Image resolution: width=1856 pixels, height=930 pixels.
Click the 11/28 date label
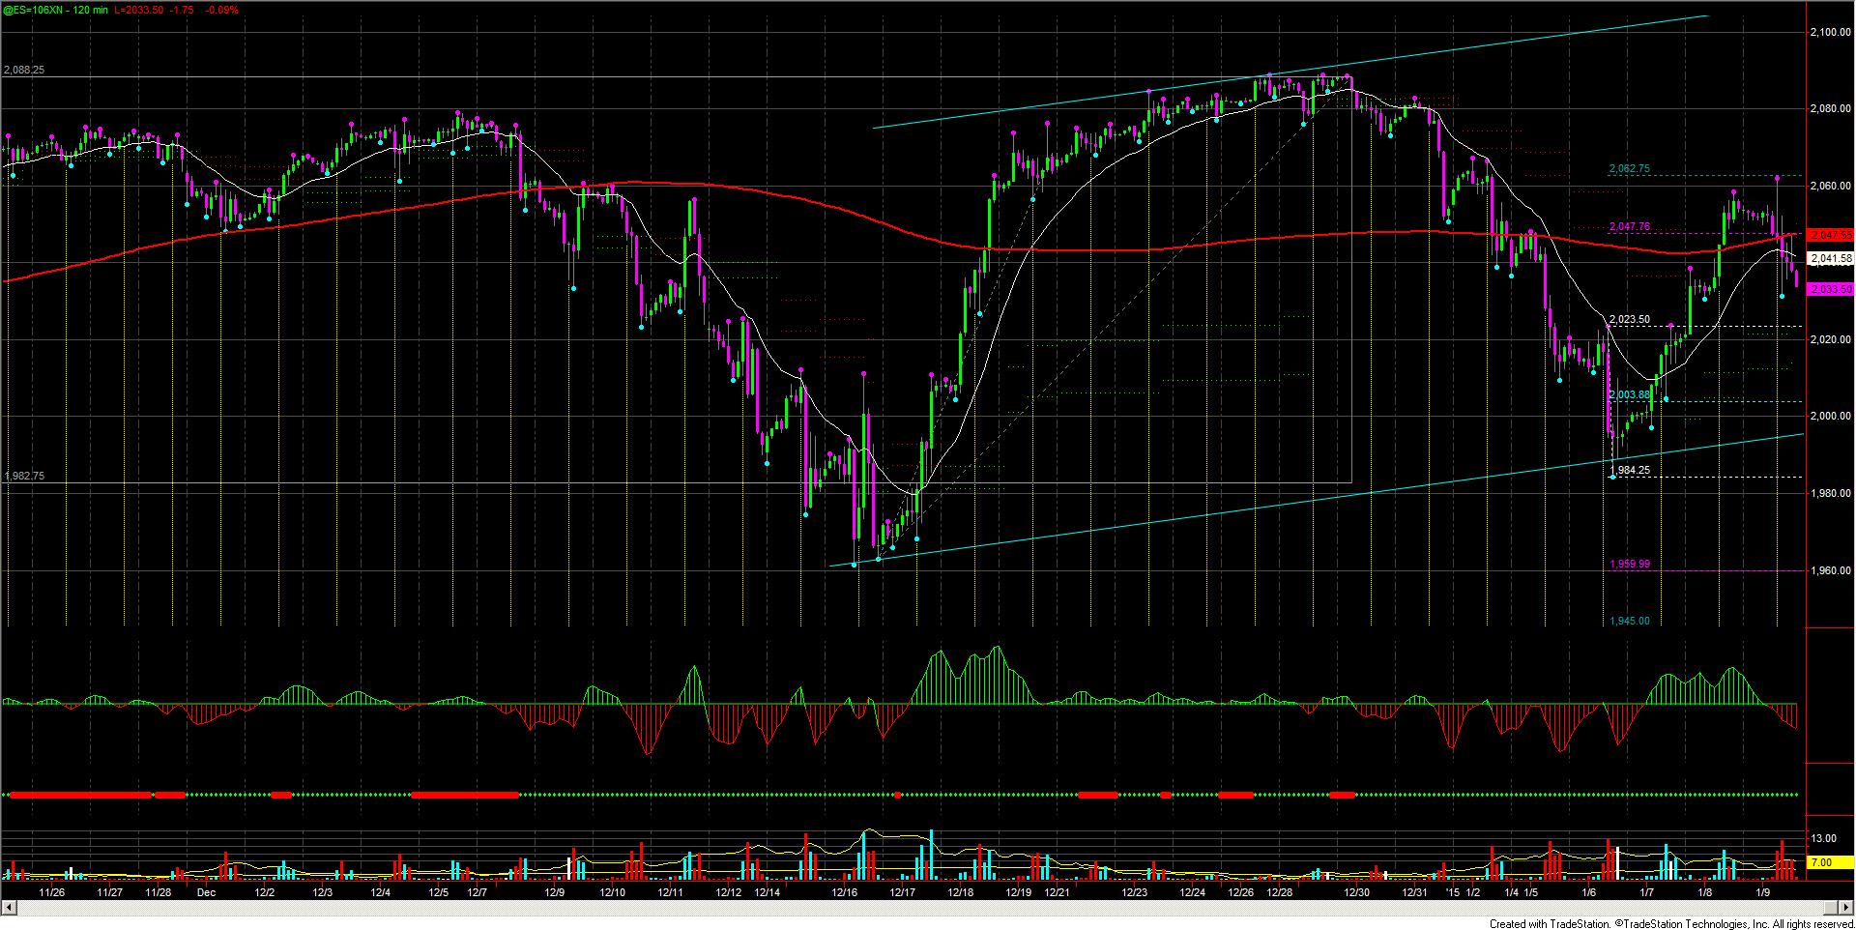(159, 893)
